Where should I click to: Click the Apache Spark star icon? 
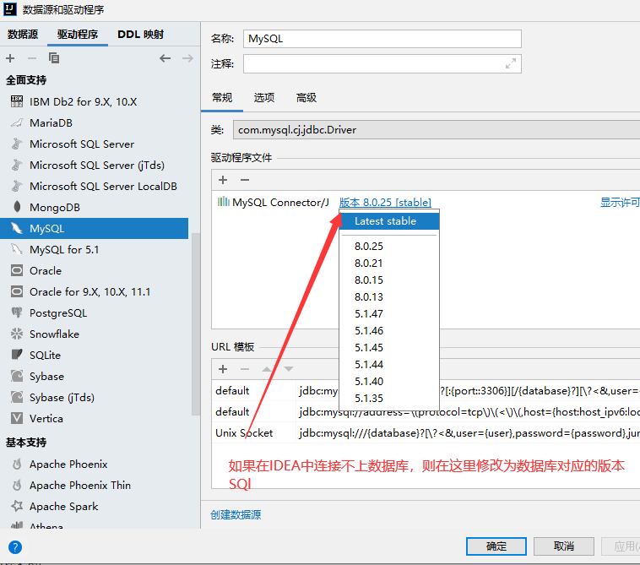pyautogui.click(x=17, y=506)
